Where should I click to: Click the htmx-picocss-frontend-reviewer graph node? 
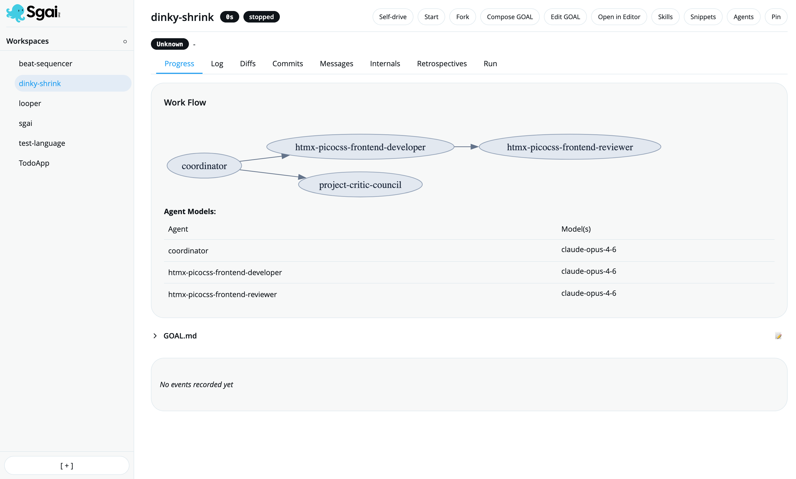pos(570,147)
